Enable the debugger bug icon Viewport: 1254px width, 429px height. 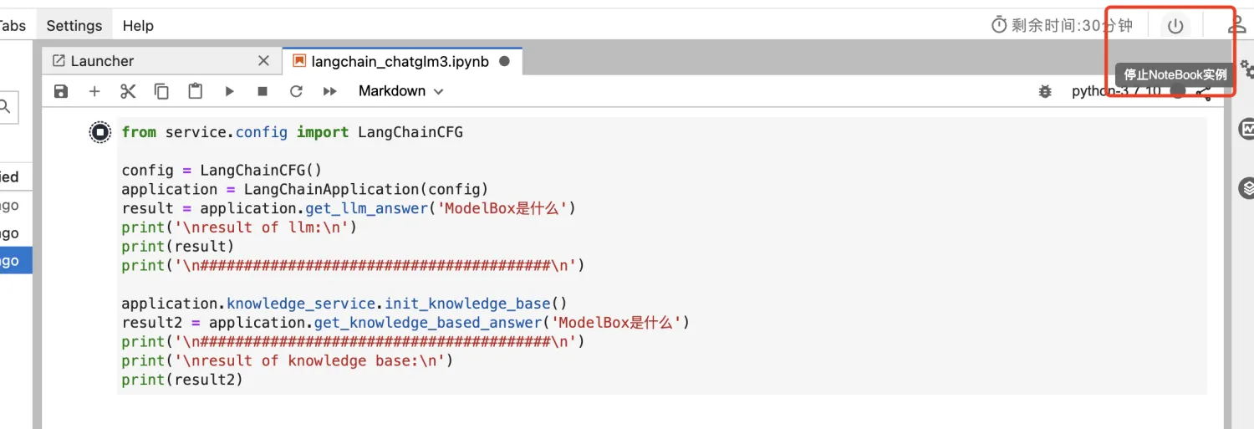[x=1045, y=92]
